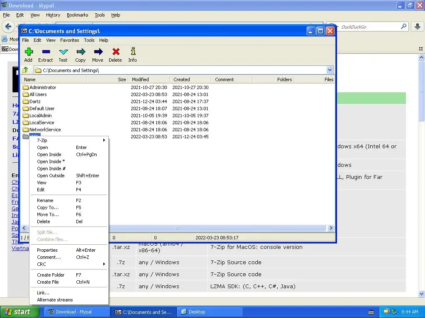Open the 7-Zip Tools menu
Viewport: 425px width, 318px height.
point(89,40)
